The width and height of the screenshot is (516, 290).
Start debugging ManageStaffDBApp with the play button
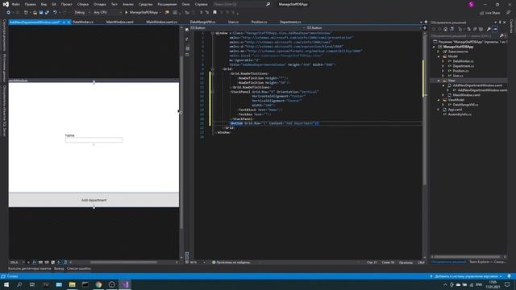(x=126, y=13)
